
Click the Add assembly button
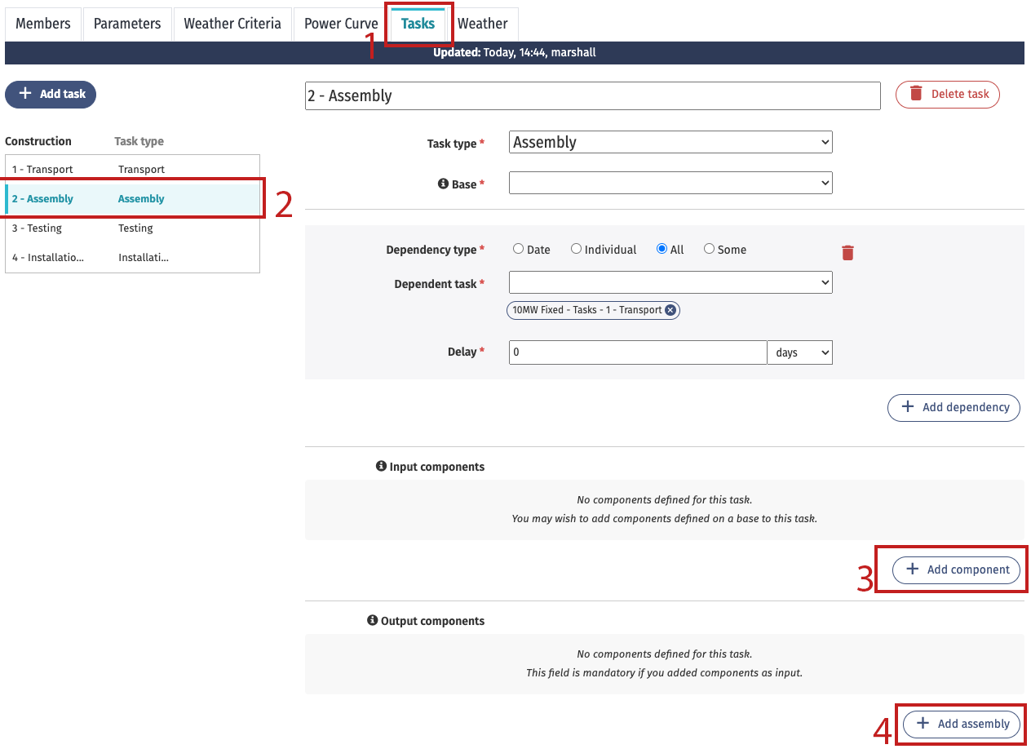coord(962,723)
